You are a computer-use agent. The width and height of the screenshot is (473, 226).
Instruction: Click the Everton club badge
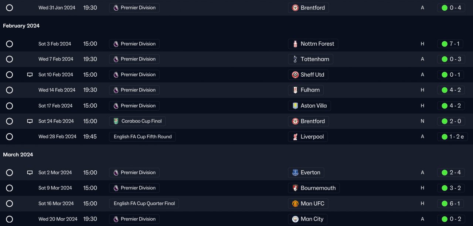pyautogui.click(x=295, y=173)
